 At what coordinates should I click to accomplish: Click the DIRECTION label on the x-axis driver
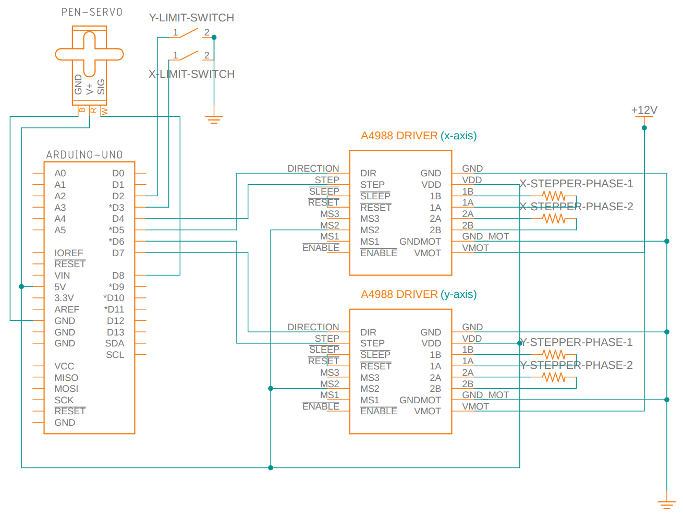point(313,169)
